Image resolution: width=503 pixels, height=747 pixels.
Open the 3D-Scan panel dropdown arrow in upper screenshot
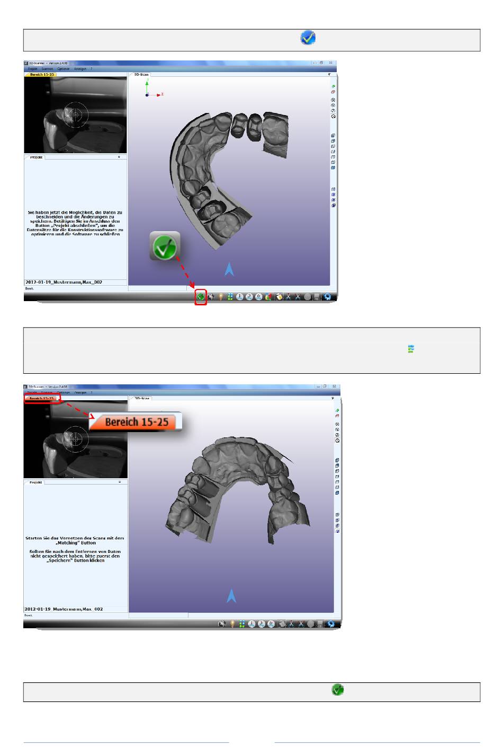click(x=329, y=74)
